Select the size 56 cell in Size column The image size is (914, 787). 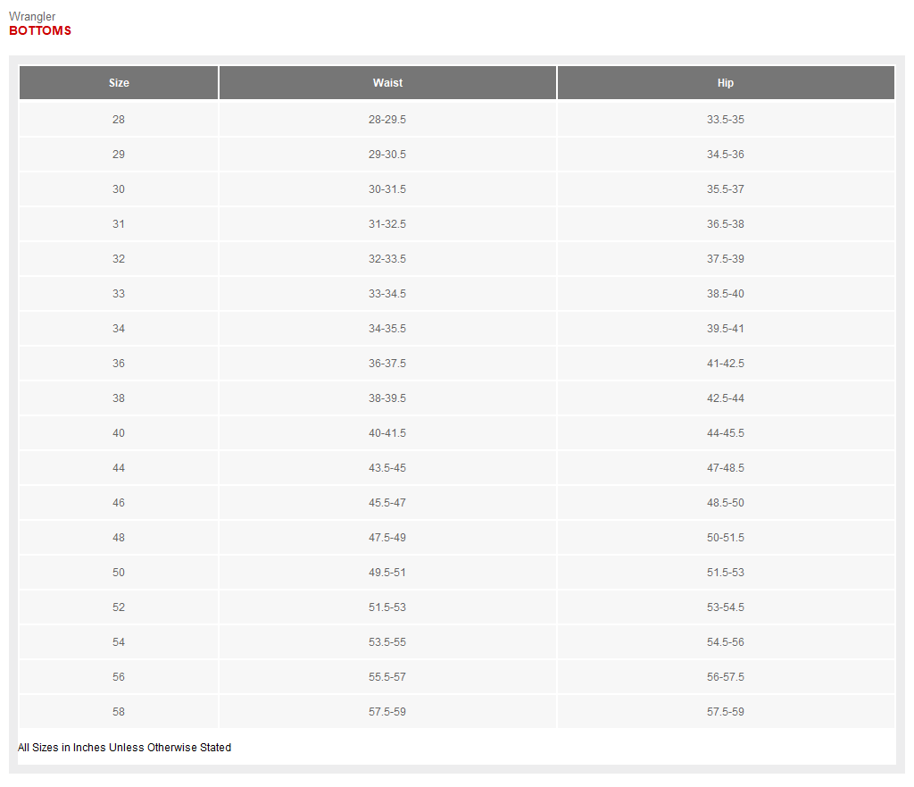119,677
